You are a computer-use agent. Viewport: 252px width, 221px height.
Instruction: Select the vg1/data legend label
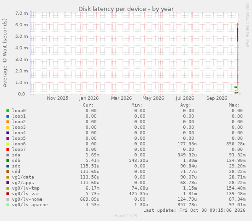click(x=23, y=177)
